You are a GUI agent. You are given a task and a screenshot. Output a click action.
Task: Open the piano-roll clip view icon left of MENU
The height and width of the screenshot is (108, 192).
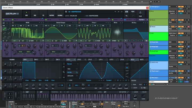tap(127, 12)
